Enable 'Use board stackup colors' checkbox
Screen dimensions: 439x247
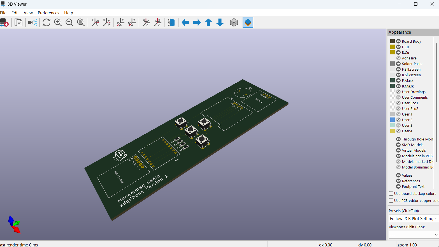[391, 193]
